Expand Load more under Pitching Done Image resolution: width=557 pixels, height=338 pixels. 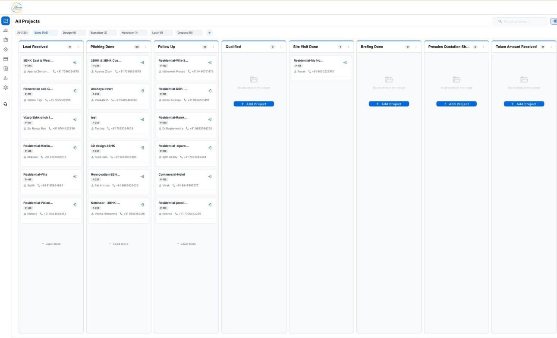click(119, 244)
